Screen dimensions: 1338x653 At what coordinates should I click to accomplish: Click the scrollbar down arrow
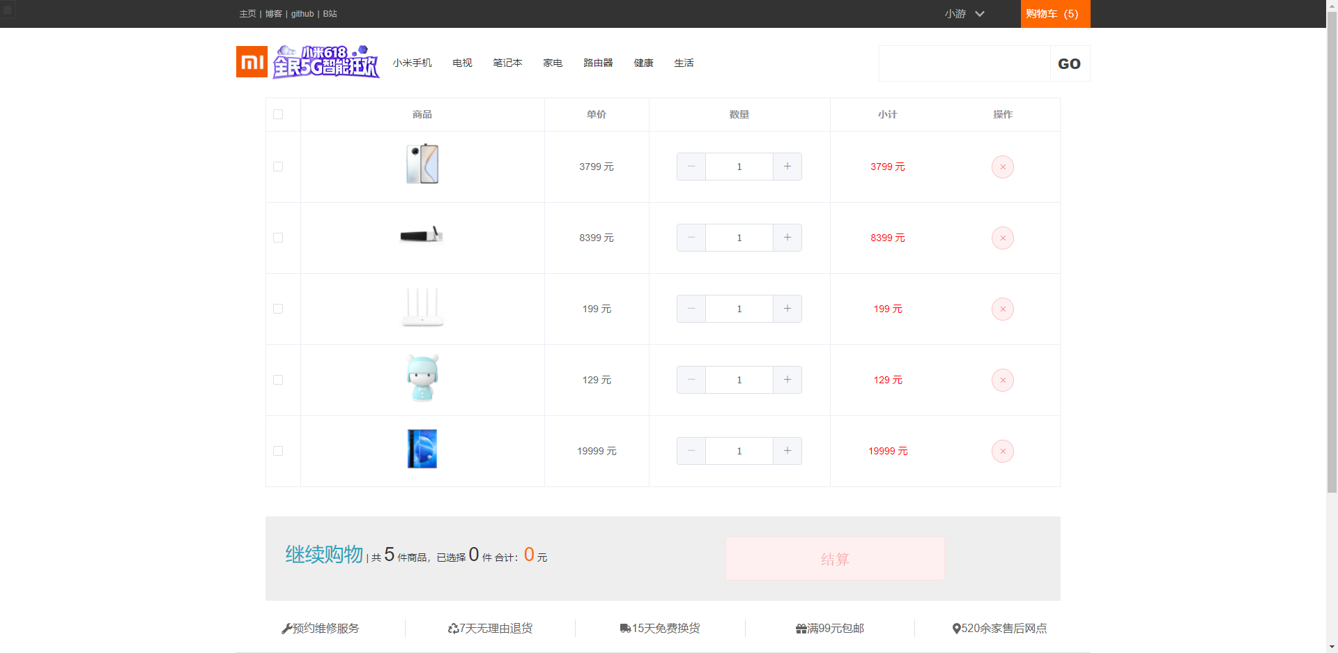point(1332,647)
